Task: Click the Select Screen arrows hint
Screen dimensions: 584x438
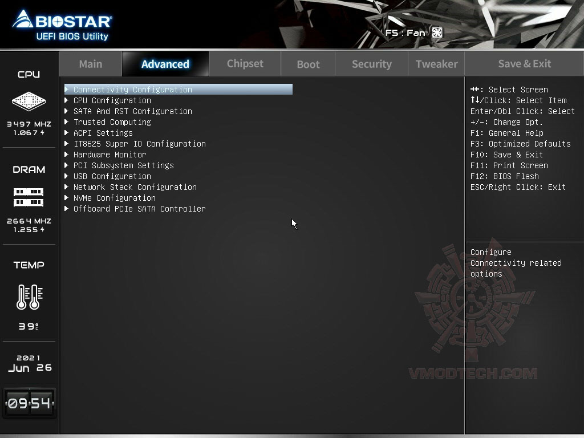Action: coord(509,90)
